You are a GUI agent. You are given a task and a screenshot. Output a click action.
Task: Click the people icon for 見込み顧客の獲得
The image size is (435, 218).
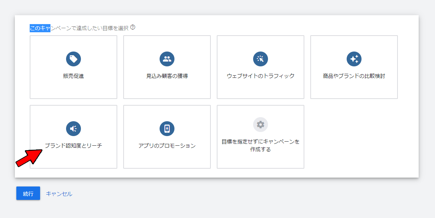coord(167,59)
